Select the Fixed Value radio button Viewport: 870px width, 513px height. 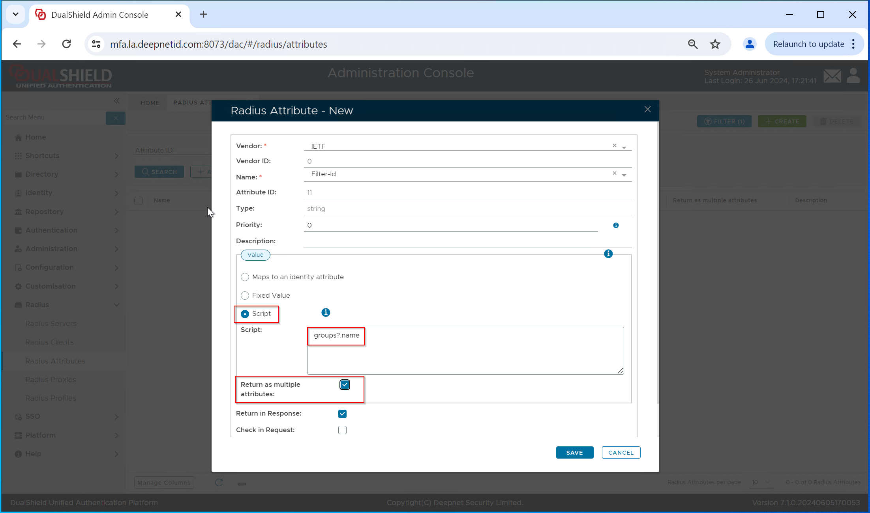[245, 296]
